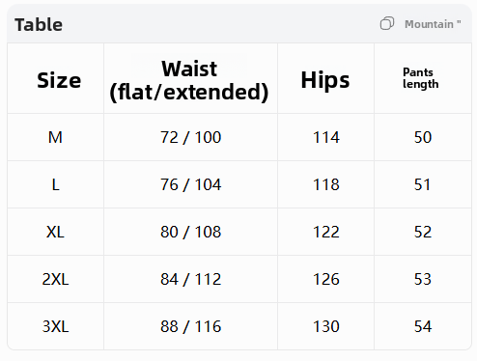The image size is (477, 361).
Task: Select the M size cell
Action: pyautogui.click(x=55, y=137)
